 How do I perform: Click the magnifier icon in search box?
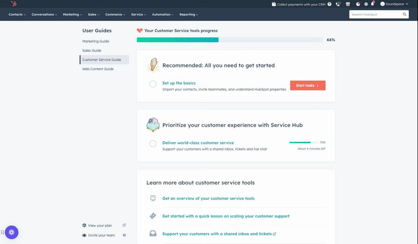coord(405,14)
